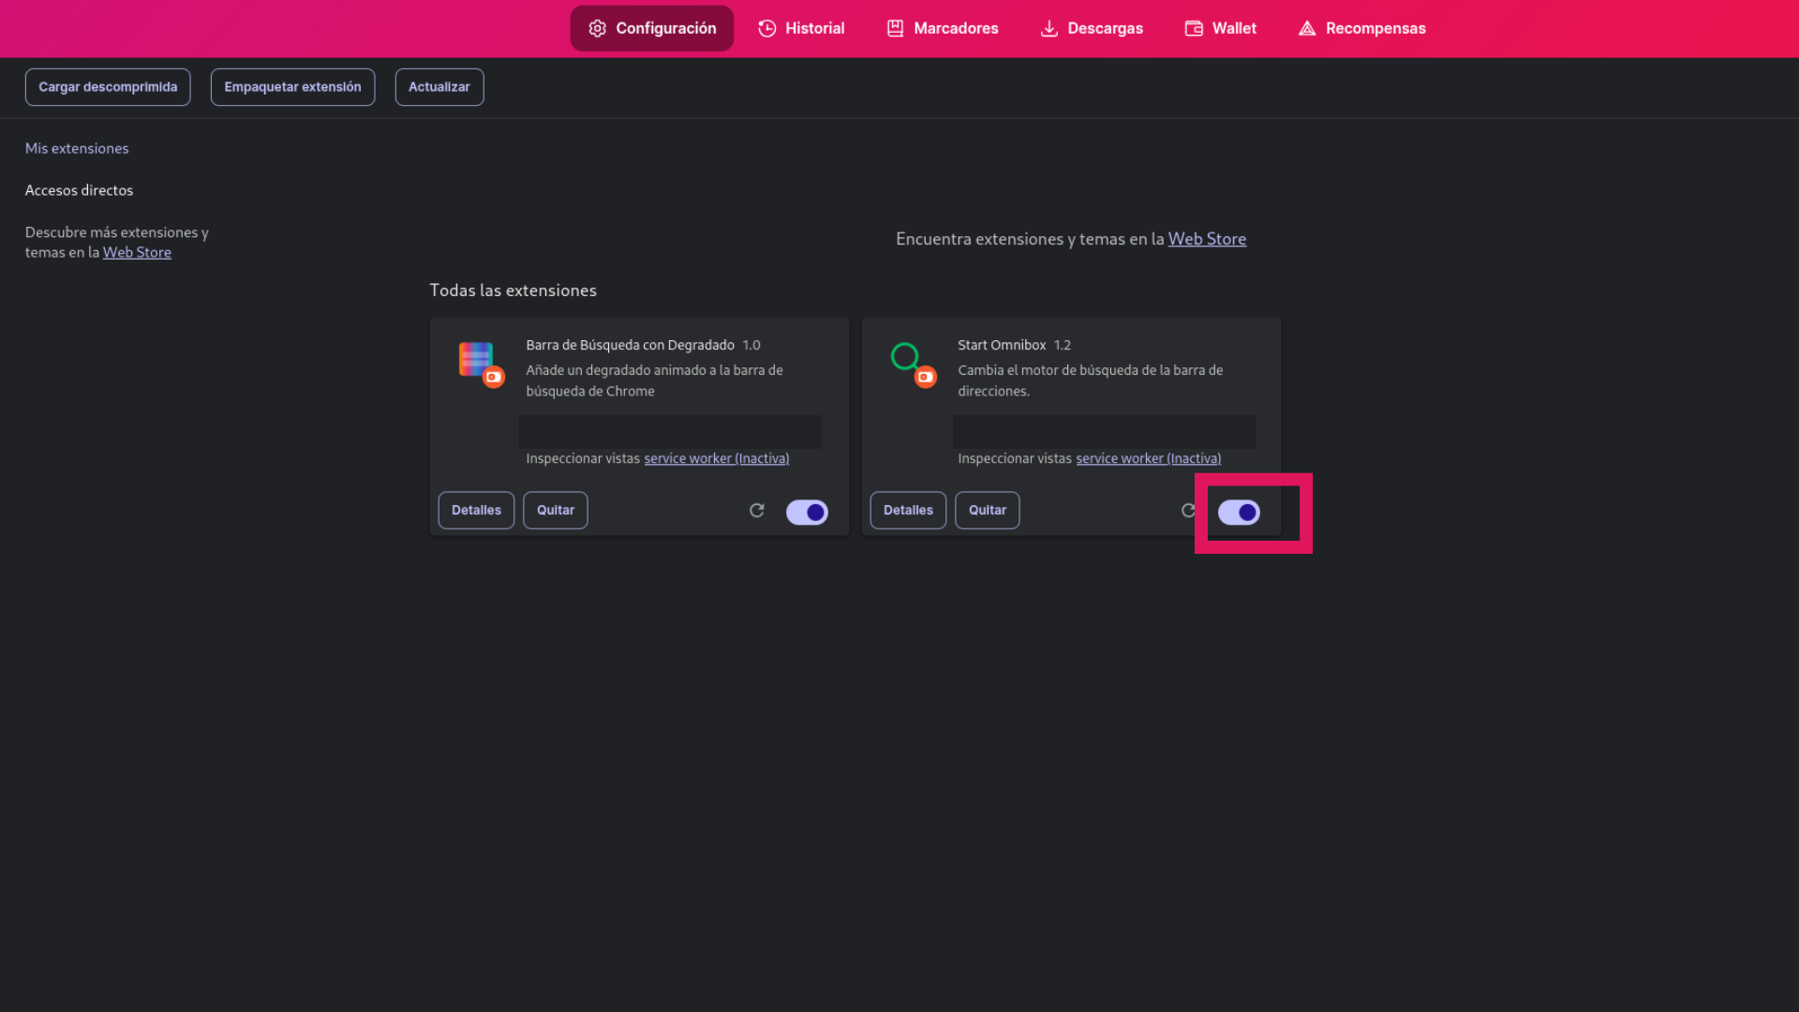Screen dimensions: 1799x1012
Task: Disable the Start Omnibox extension
Action: point(1239,513)
